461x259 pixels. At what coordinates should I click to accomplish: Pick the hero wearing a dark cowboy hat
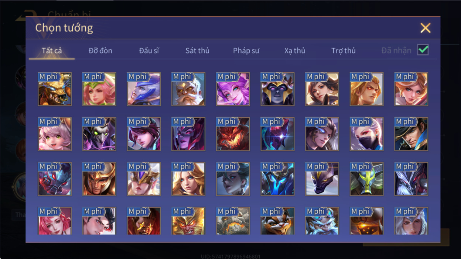[412, 134]
